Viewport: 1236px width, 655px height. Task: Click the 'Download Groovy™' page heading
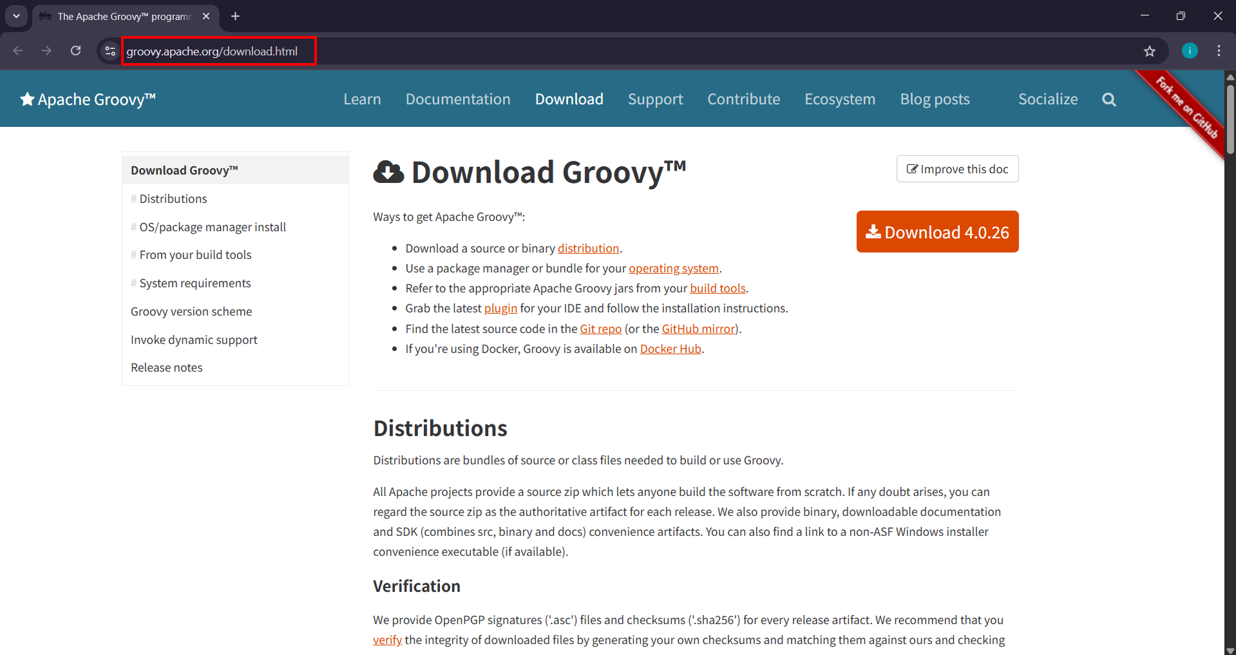coord(549,173)
